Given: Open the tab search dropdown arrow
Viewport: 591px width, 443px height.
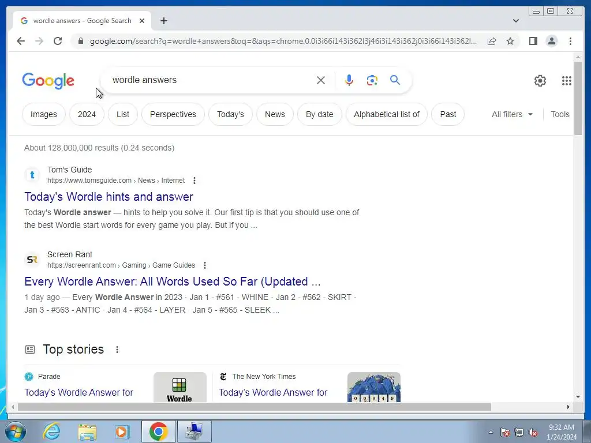Looking at the screenshot, I should coord(516,21).
